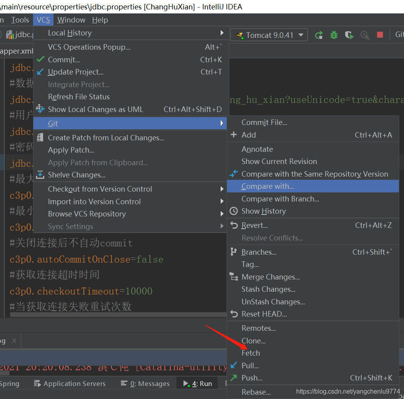404x399 pixels.
Task: Select Refresh File Status
Action: [131, 97]
